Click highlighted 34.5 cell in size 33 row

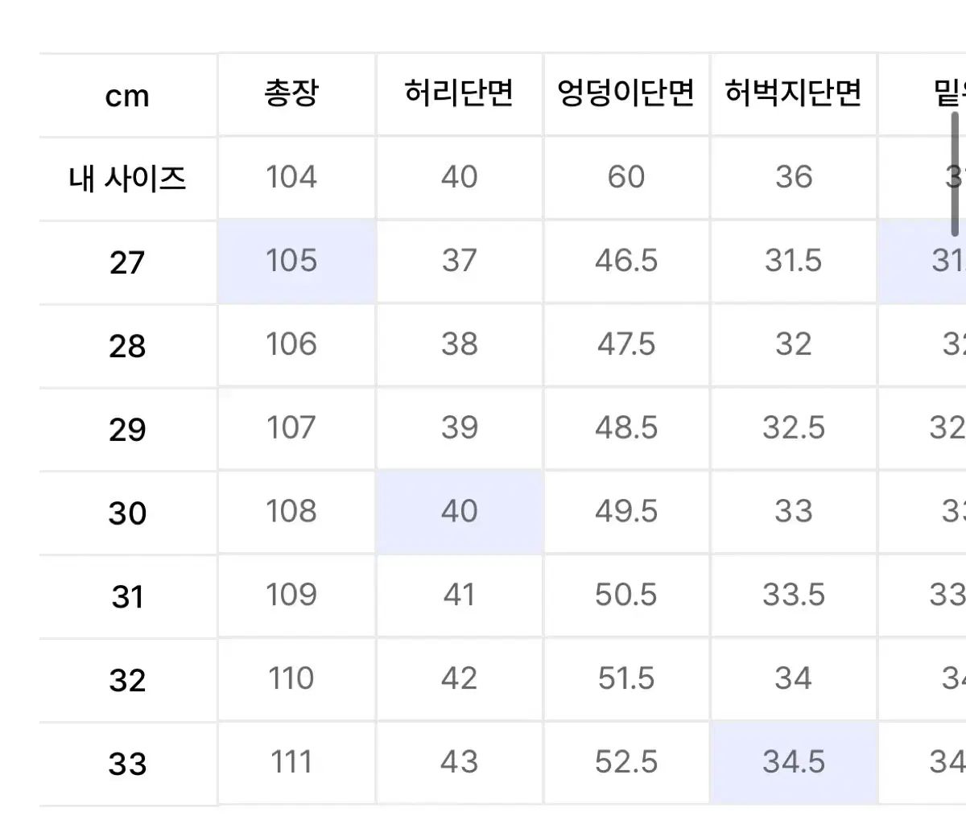coord(794,762)
